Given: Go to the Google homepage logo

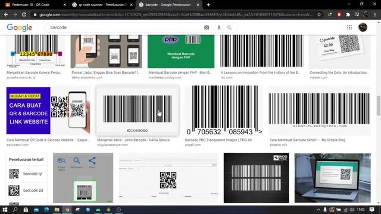Looking at the screenshot, I should [x=20, y=28].
